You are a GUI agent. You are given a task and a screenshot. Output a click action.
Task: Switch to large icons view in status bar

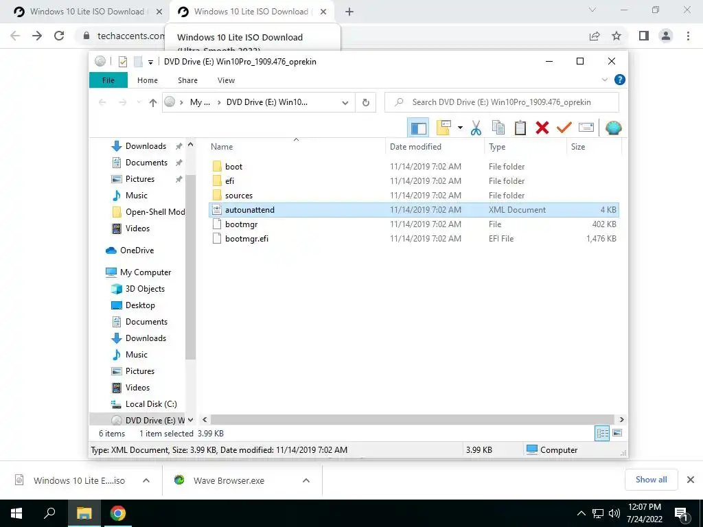click(x=617, y=433)
